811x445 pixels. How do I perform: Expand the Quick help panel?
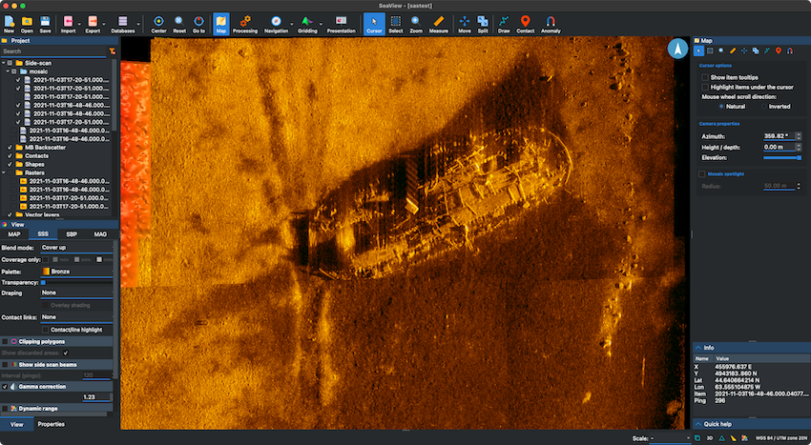697,424
